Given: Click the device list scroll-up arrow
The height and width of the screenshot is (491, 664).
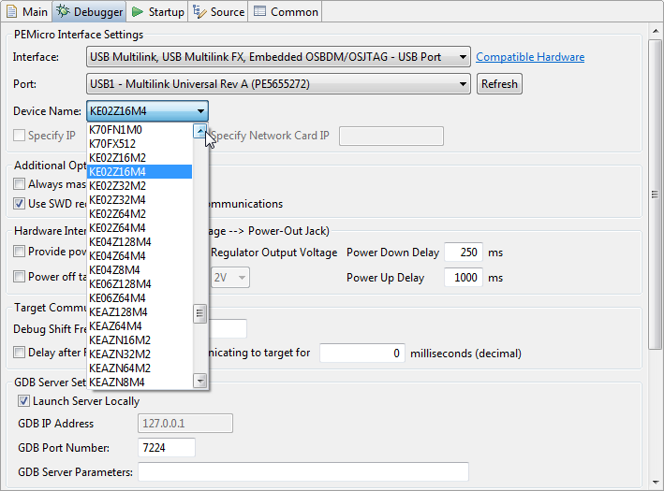Looking at the screenshot, I should coord(199,131).
